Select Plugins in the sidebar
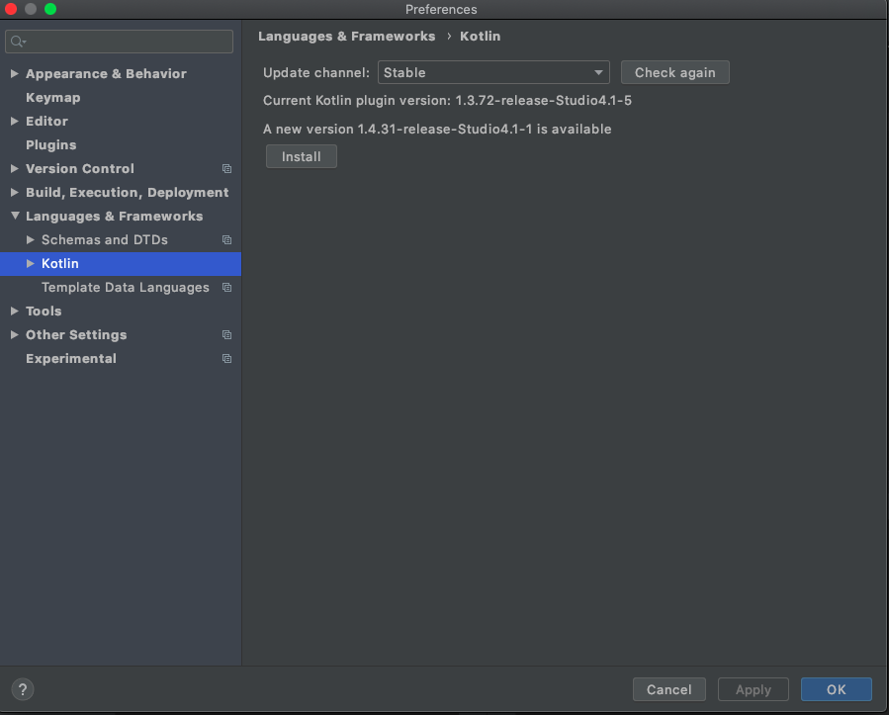The width and height of the screenshot is (889, 715). tap(50, 144)
